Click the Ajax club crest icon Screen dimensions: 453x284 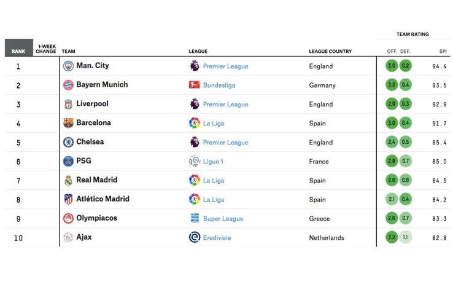(x=68, y=237)
